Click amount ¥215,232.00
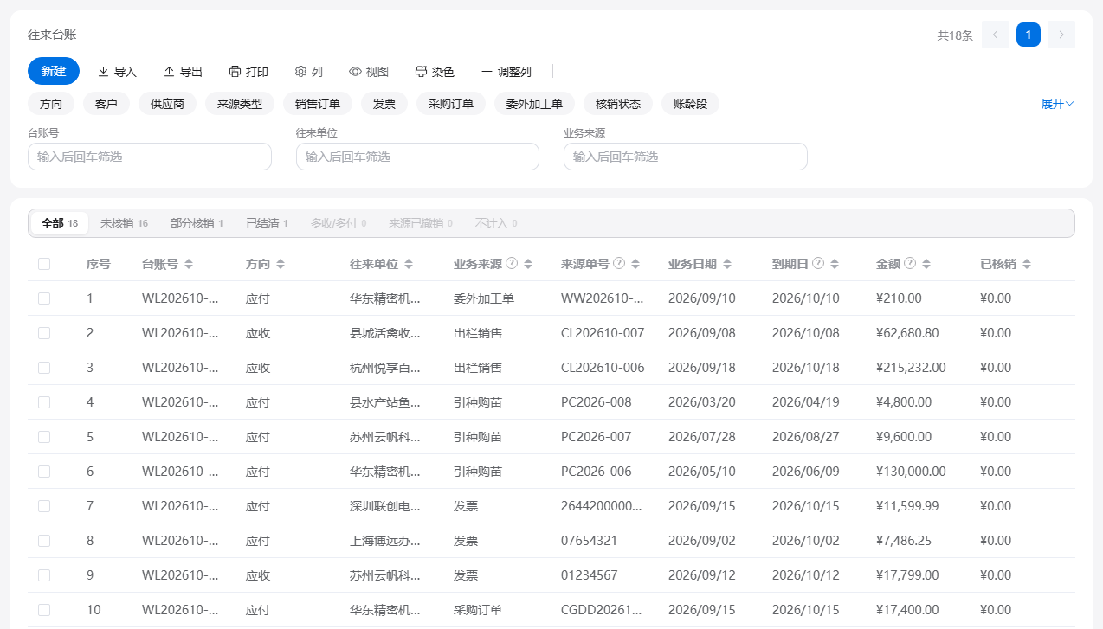The width and height of the screenshot is (1103, 629). point(911,368)
